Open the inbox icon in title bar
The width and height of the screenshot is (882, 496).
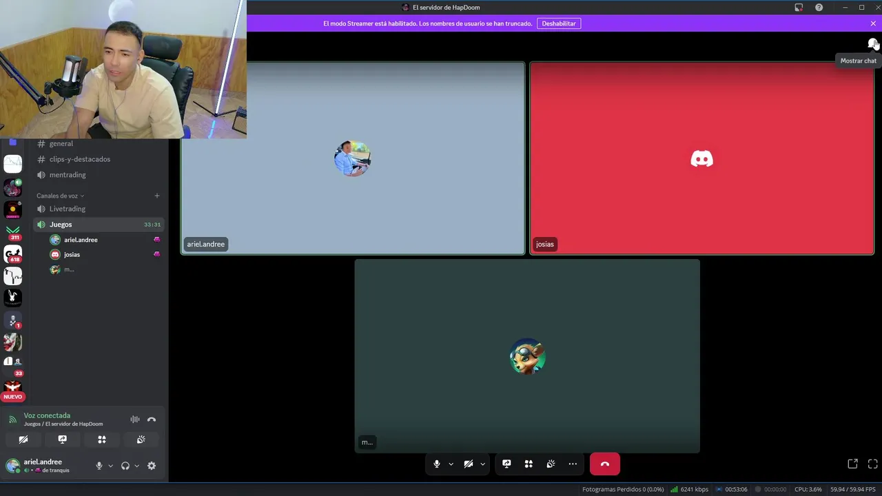coord(799,8)
